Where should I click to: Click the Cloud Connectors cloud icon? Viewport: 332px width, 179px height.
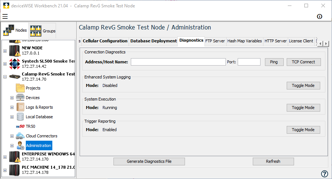tap(20, 136)
